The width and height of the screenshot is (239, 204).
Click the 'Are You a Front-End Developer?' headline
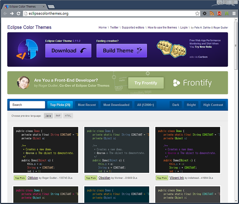tap(66, 80)
